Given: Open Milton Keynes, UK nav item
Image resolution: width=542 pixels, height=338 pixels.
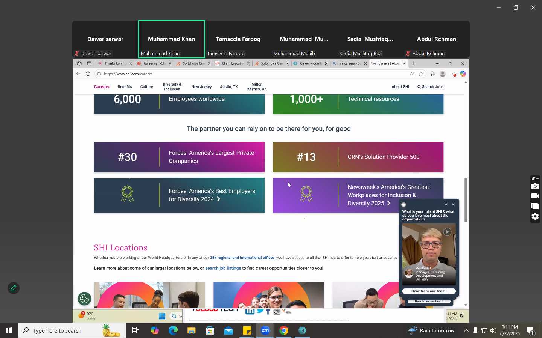Looking at the screenshot, I should [257, 87].
